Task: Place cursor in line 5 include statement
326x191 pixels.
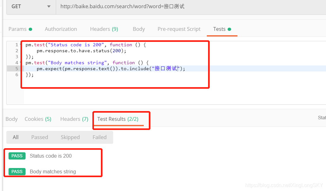Action: pyautogui.click(x=111, y=69)
